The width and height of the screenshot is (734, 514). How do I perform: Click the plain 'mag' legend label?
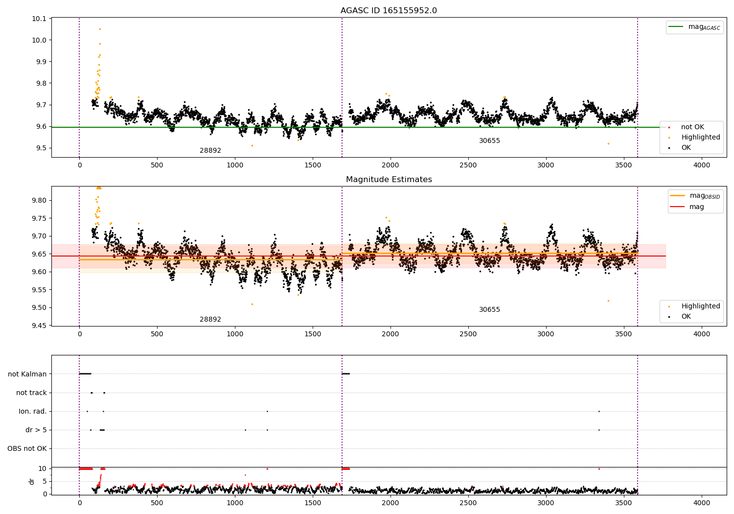pos(697,207)
